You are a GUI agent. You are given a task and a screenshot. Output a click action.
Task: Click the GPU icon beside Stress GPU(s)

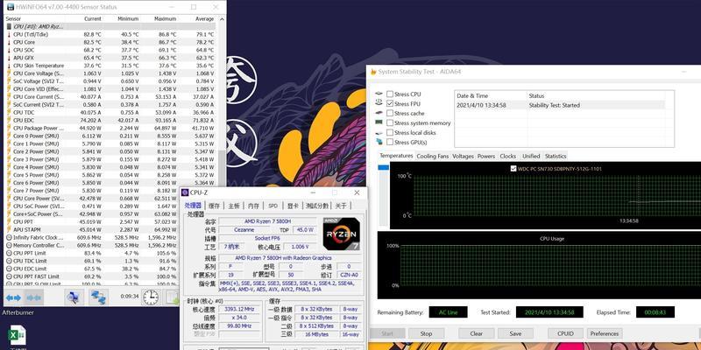pyautogui.click(x=379, y=142)
